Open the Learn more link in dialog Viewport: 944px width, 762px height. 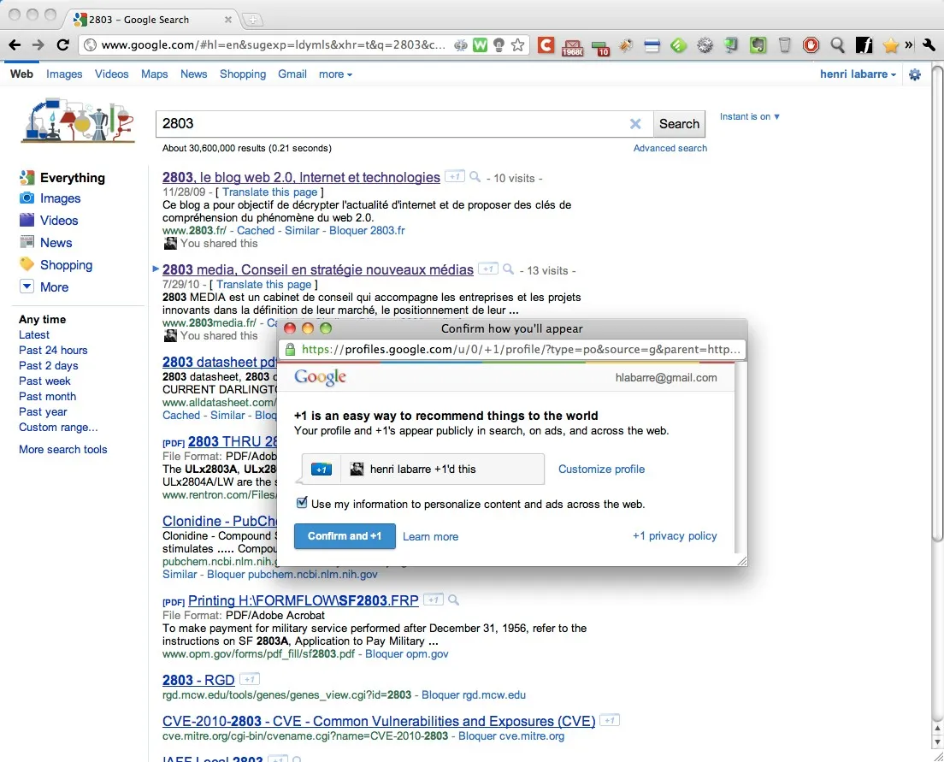point(430,537)
